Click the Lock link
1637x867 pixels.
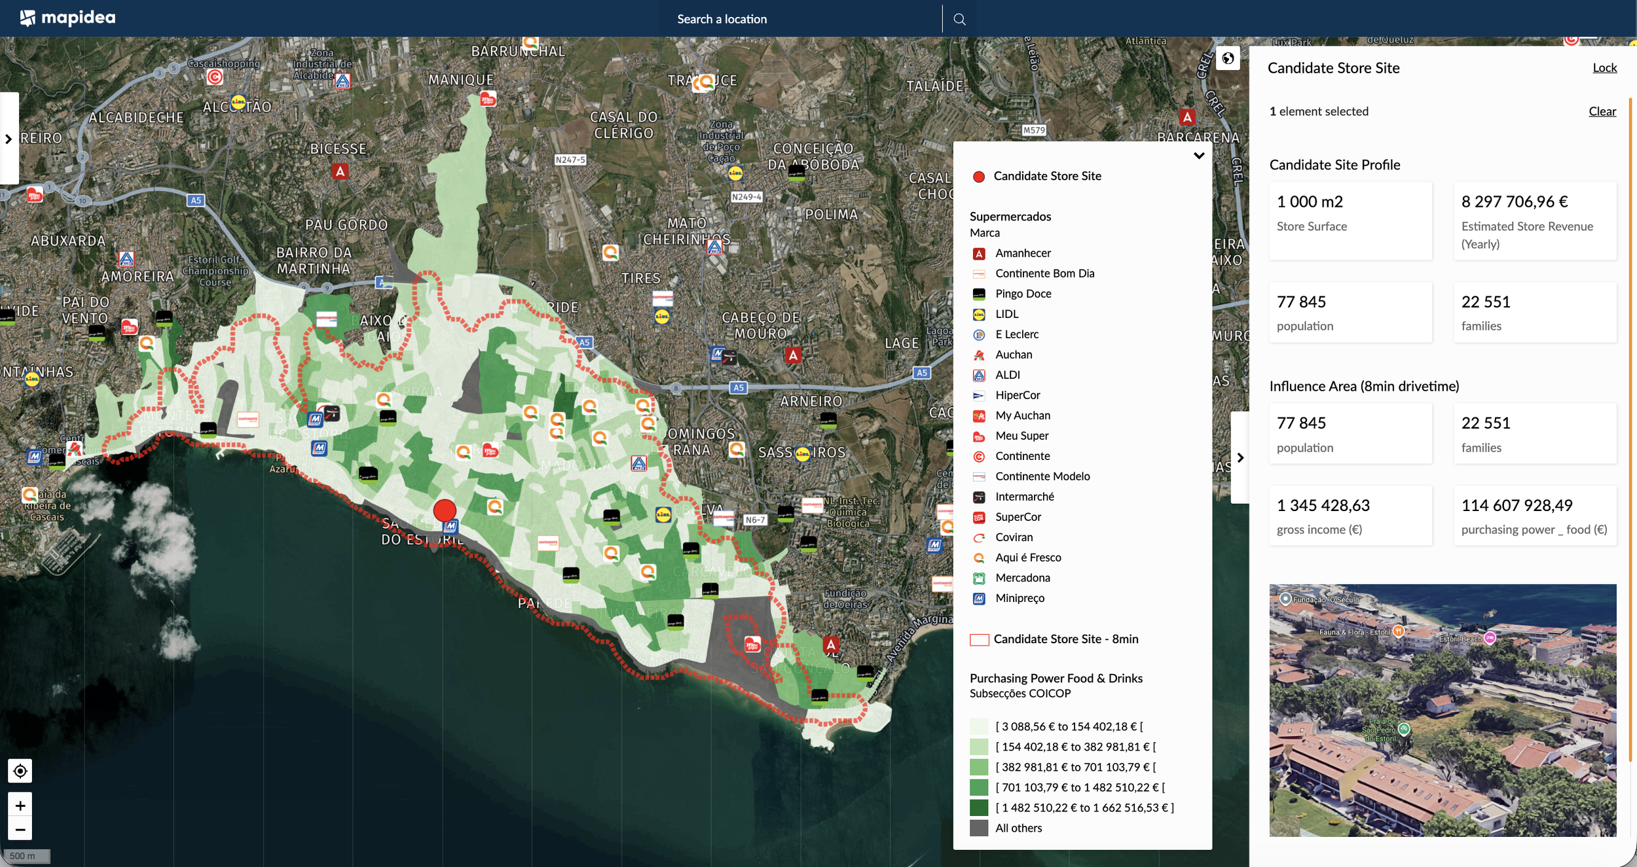(x=1604, y=68)
